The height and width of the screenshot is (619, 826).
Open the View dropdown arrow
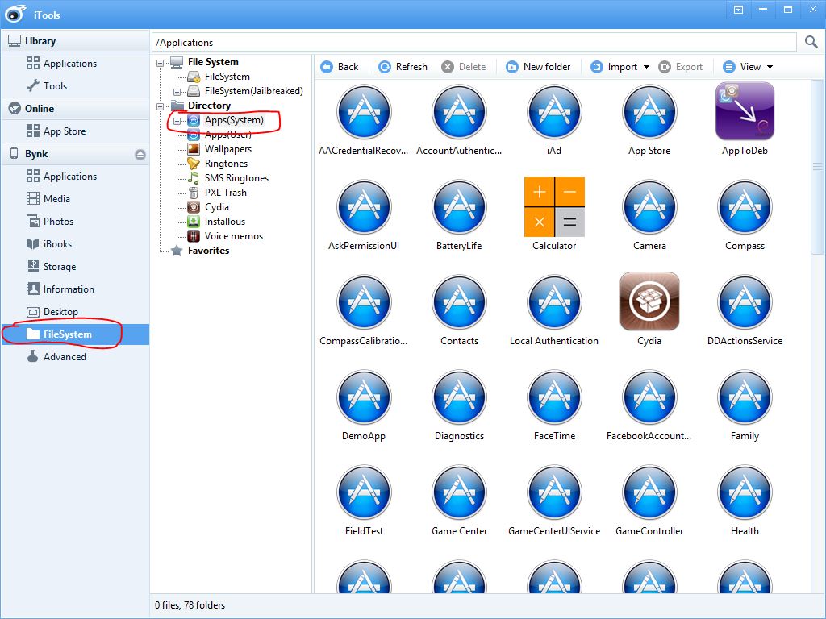click(x=770, y=67)
